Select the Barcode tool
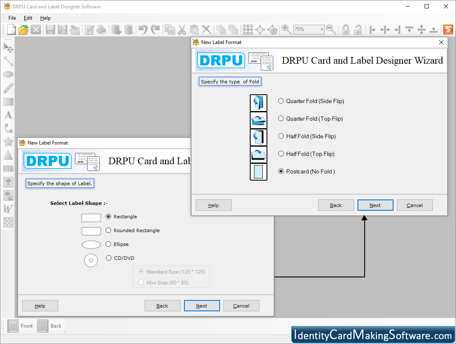Viewport: 456px width, 344px height. tap(8, 169)
